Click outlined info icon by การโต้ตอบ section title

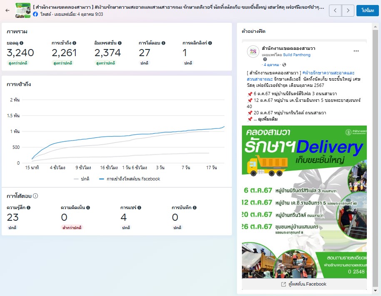click(x=35, y=196)
